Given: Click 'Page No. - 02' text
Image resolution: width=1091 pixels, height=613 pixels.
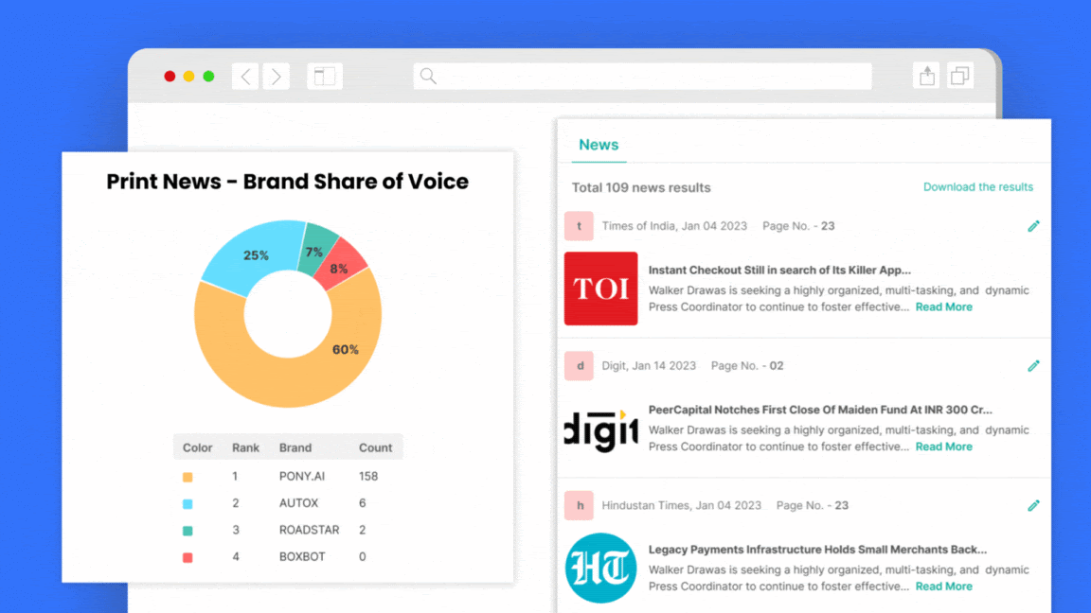Looking at the screenshot, I should [747, 365].
